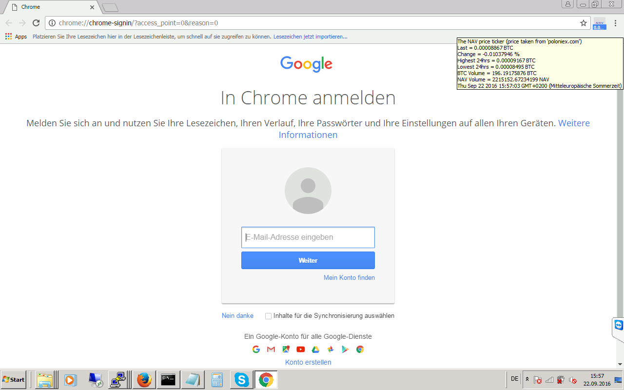Viewport: 624px width, 390px height.
Task: Close the Chrome tab
Action: (92, 7)
